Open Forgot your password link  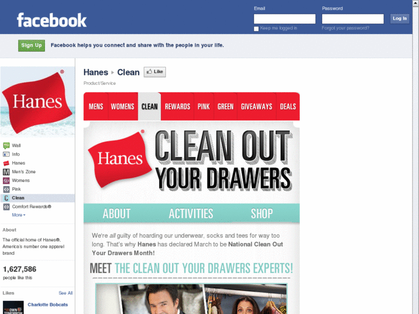coord(345,28)
